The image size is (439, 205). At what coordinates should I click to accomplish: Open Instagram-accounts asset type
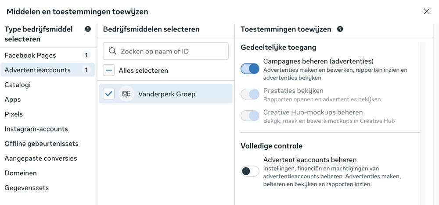(36, 129)
